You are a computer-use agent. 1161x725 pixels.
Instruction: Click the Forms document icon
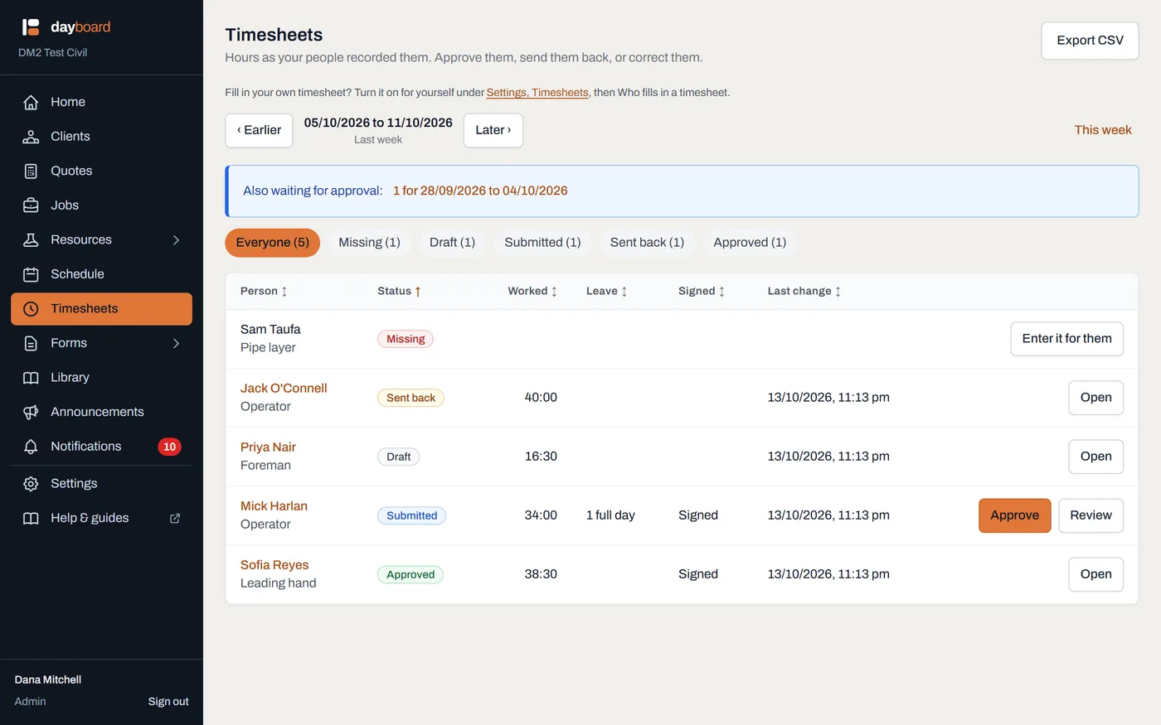click(31, 343)
